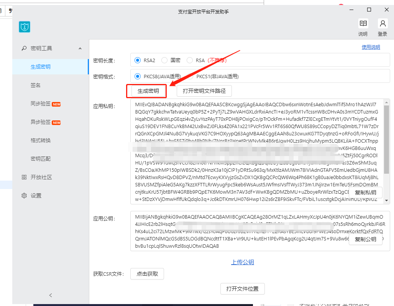Image resolution: width=394 pixels, height=306 pixels.
Task: Click the 登录 user icon
Action: [383, 24]
